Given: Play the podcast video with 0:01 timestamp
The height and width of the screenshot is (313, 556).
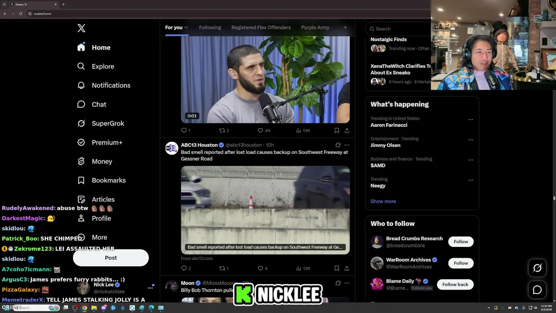Looking at the screenshot, I should click(265, 80).
